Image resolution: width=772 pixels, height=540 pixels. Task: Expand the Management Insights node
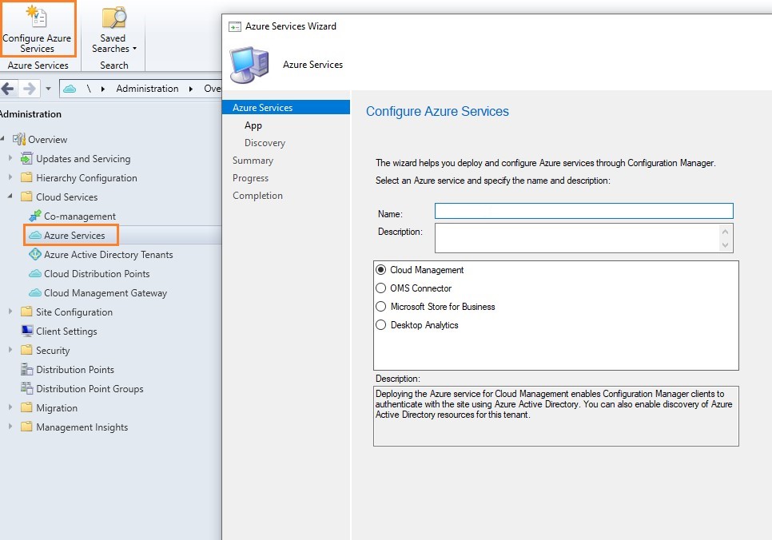[x=10, y=427]
